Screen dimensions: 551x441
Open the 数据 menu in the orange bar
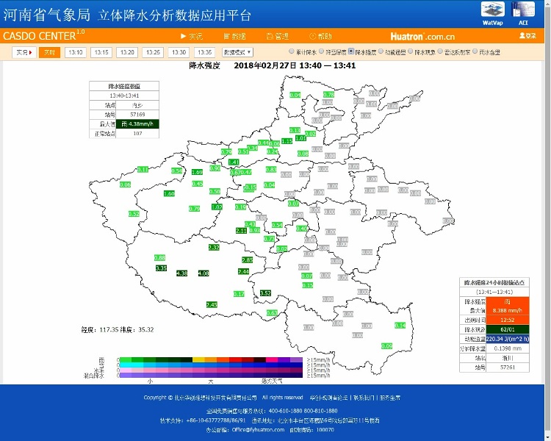coord(234,36)
